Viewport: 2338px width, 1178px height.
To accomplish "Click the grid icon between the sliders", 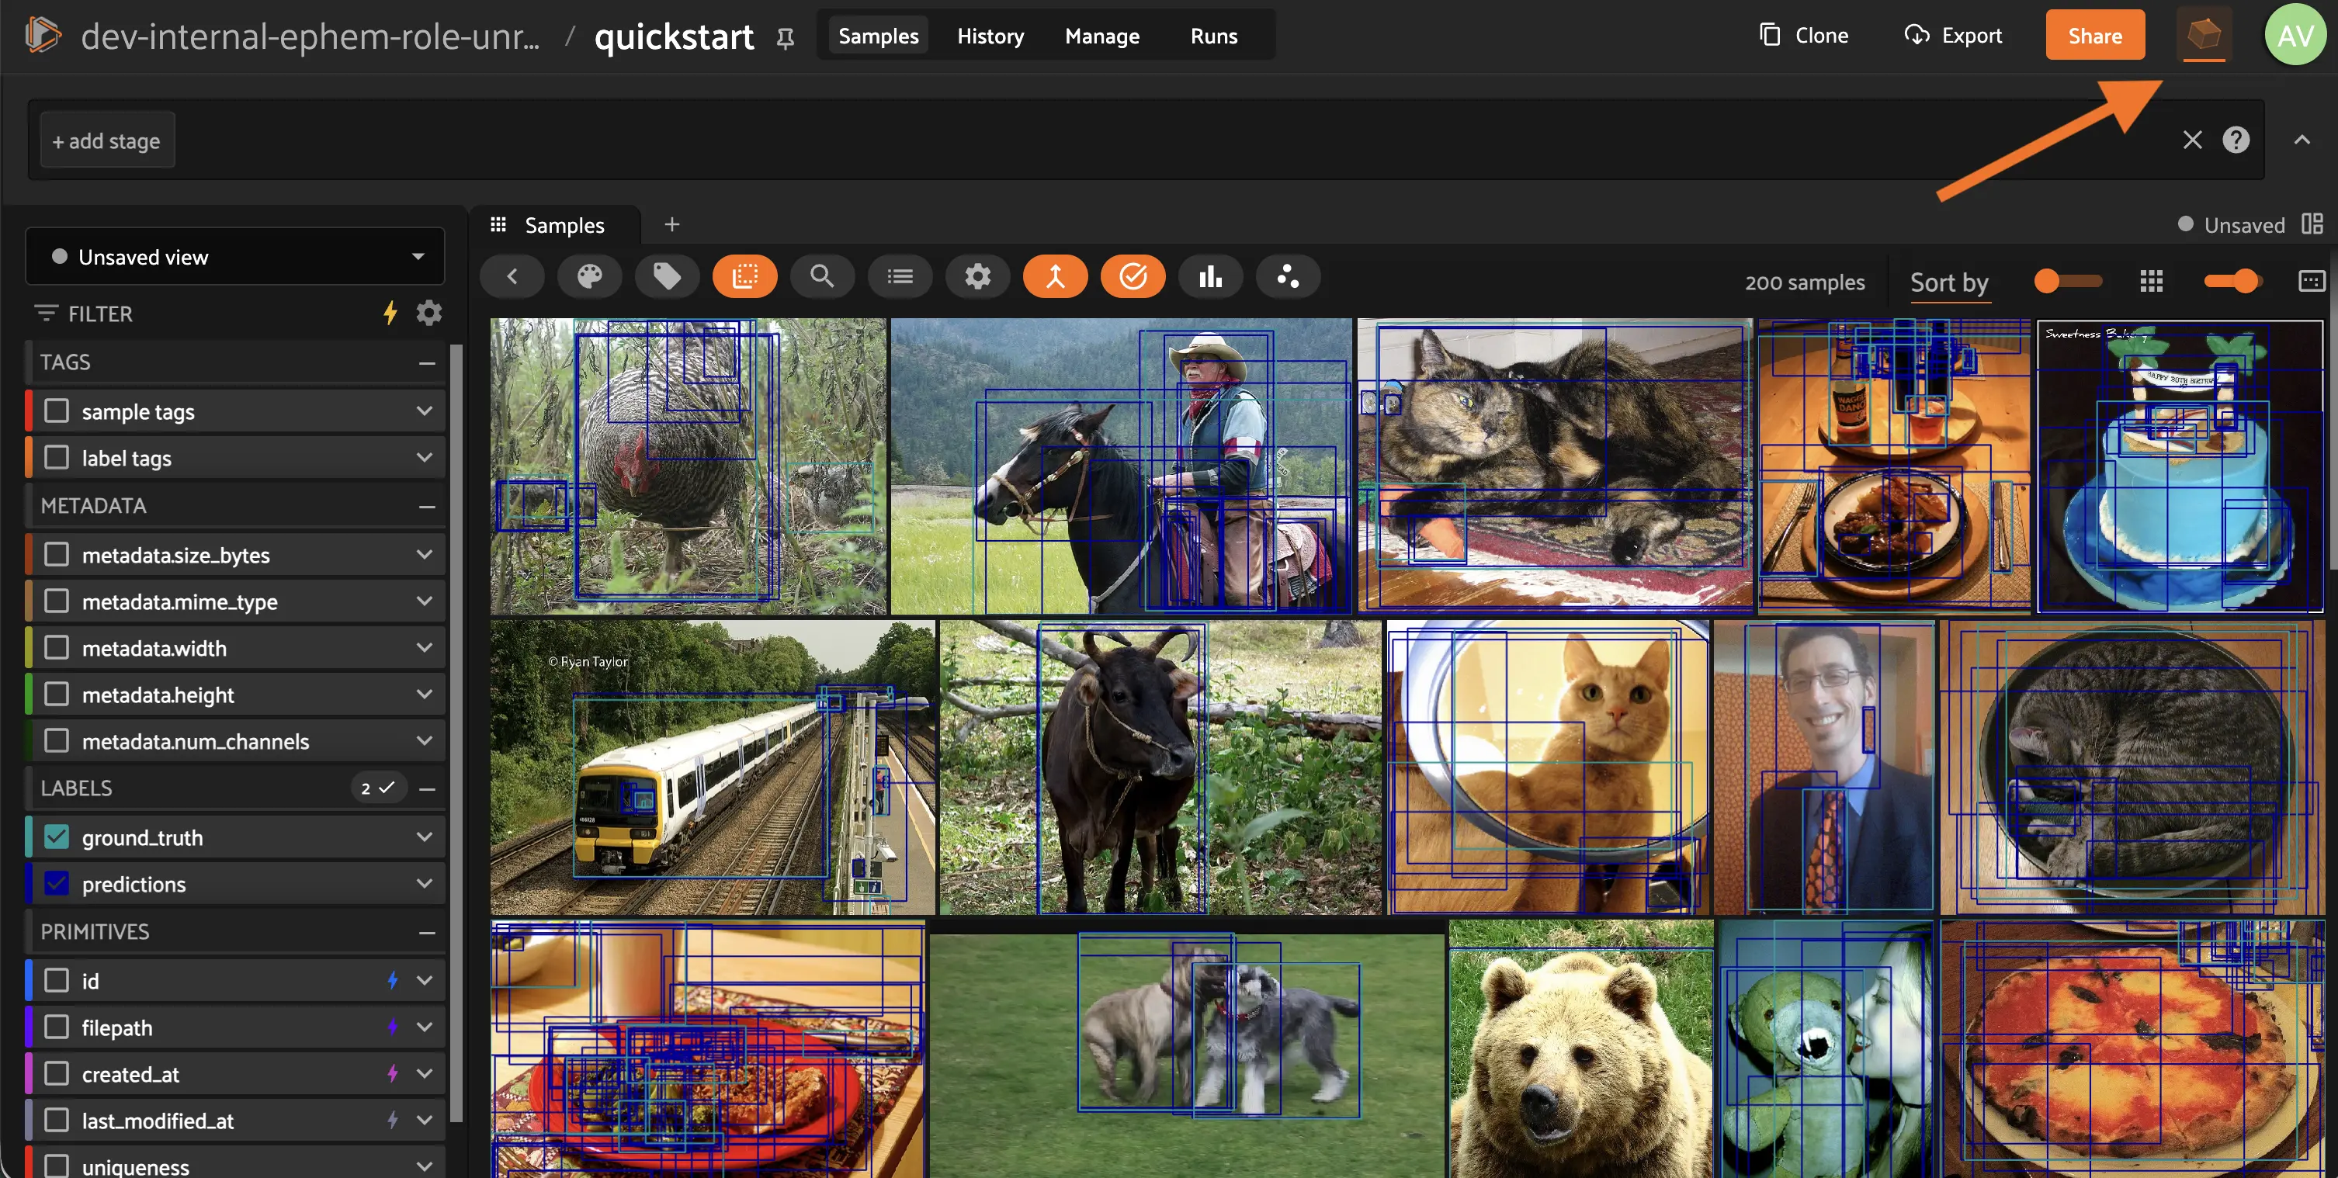I will point(2151,282).
